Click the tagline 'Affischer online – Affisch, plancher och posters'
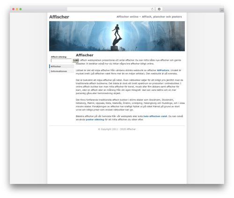The width and height of the screenshot is (234, 198). (149, 17)
